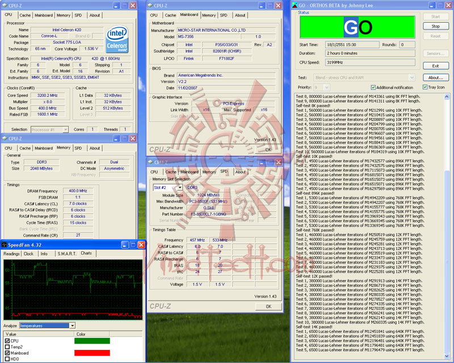Toggle the Additional notification checkbox
454x363 pixels.
373,87
